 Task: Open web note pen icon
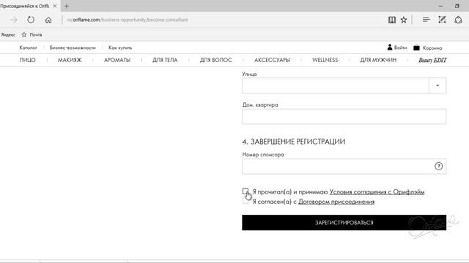442,20
